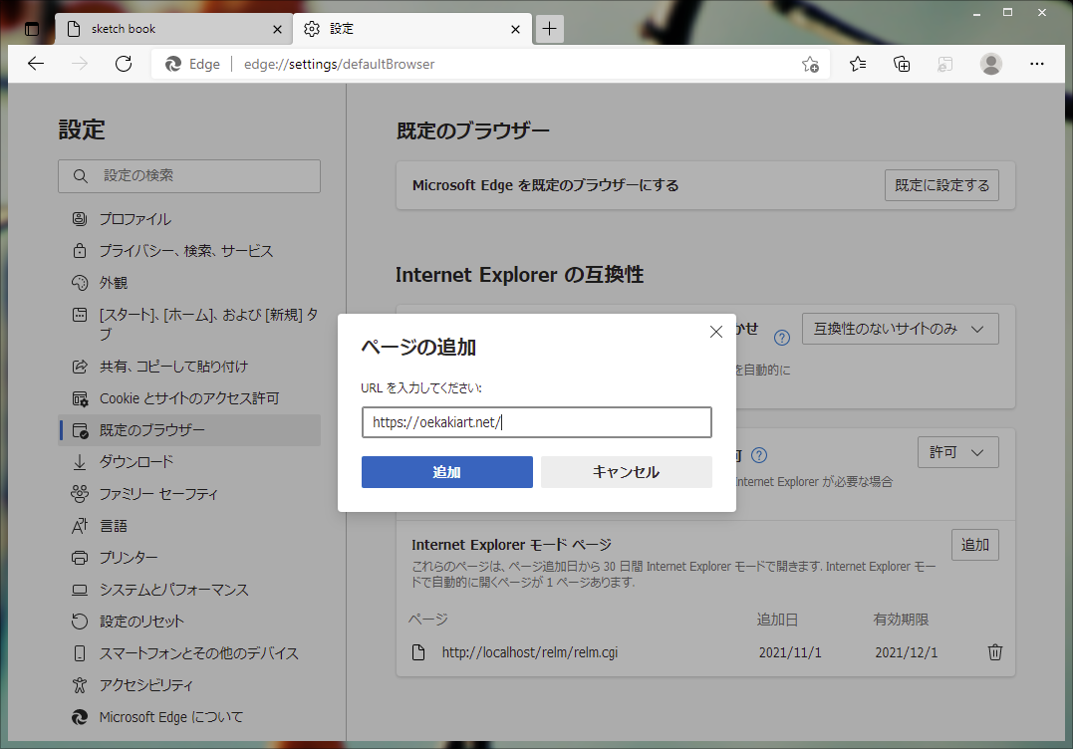Open システムとパフォーマンス settings

pos(189,590)
